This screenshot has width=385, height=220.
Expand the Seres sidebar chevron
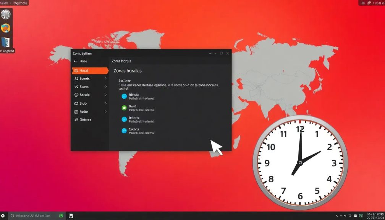[106, 87]
